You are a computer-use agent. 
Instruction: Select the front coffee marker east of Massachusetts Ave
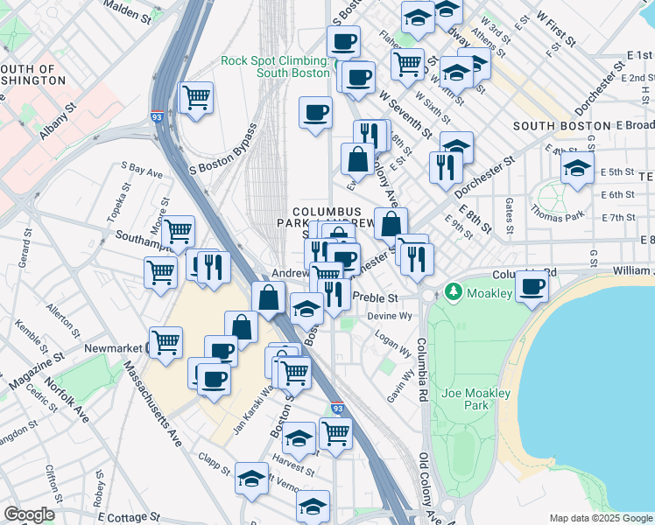tap(214, 380)
